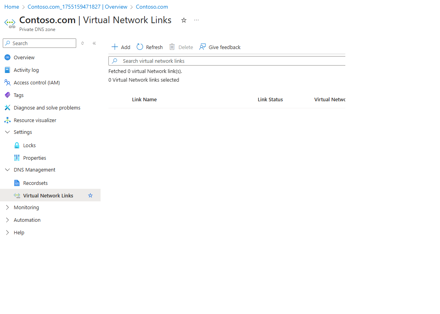Viewport: 440px width, 314px height.
Task: Expand the Automation section
Action: pos(7,220)
